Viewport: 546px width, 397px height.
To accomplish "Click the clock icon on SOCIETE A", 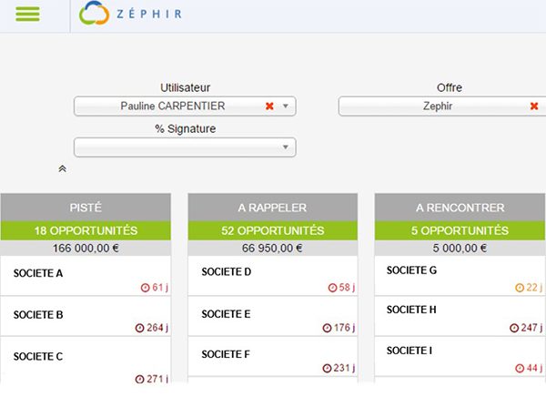I will tap(145, 288).
